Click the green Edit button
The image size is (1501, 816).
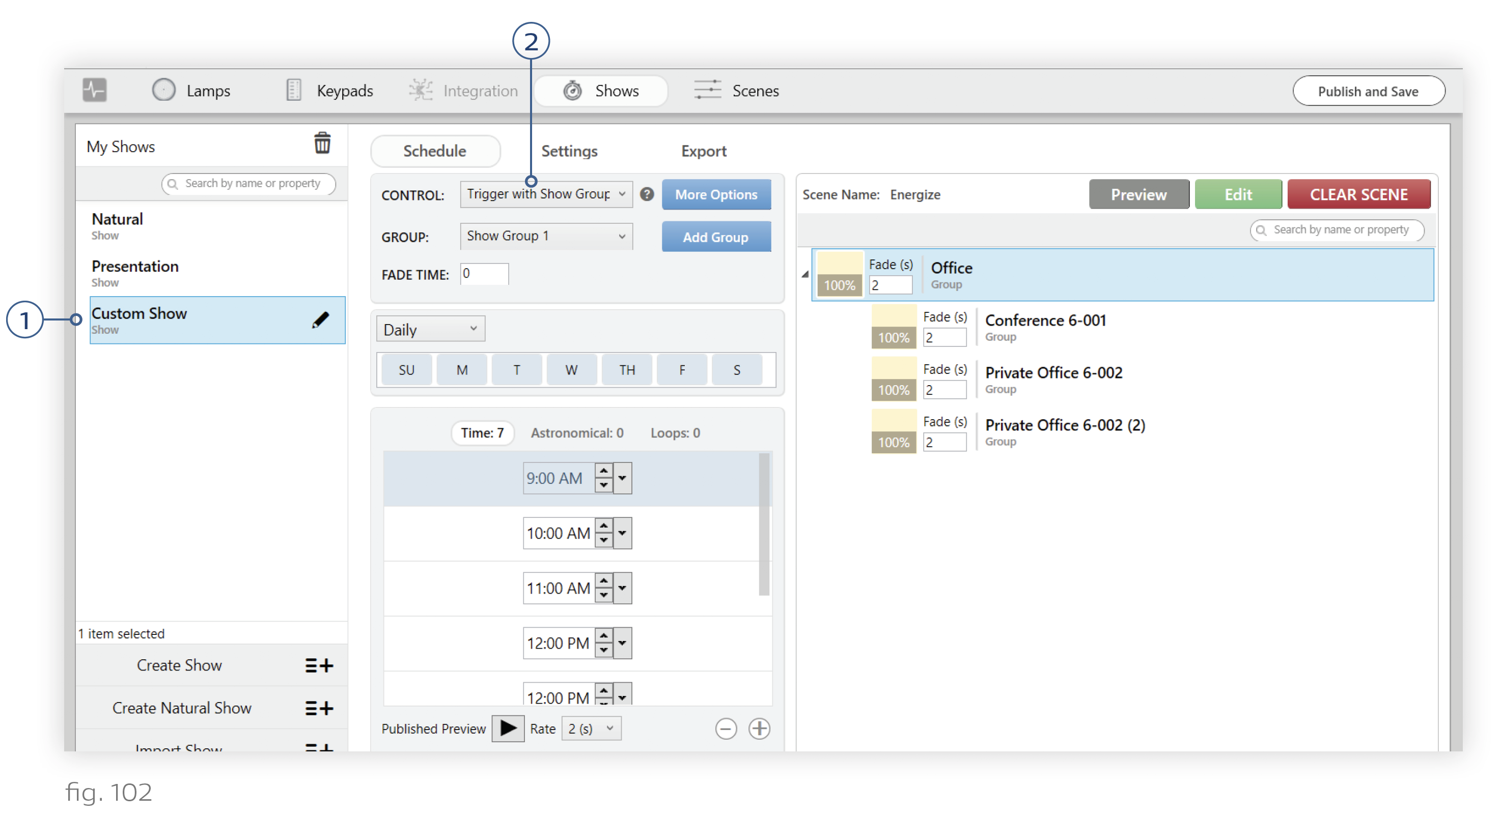point(1238,194)
